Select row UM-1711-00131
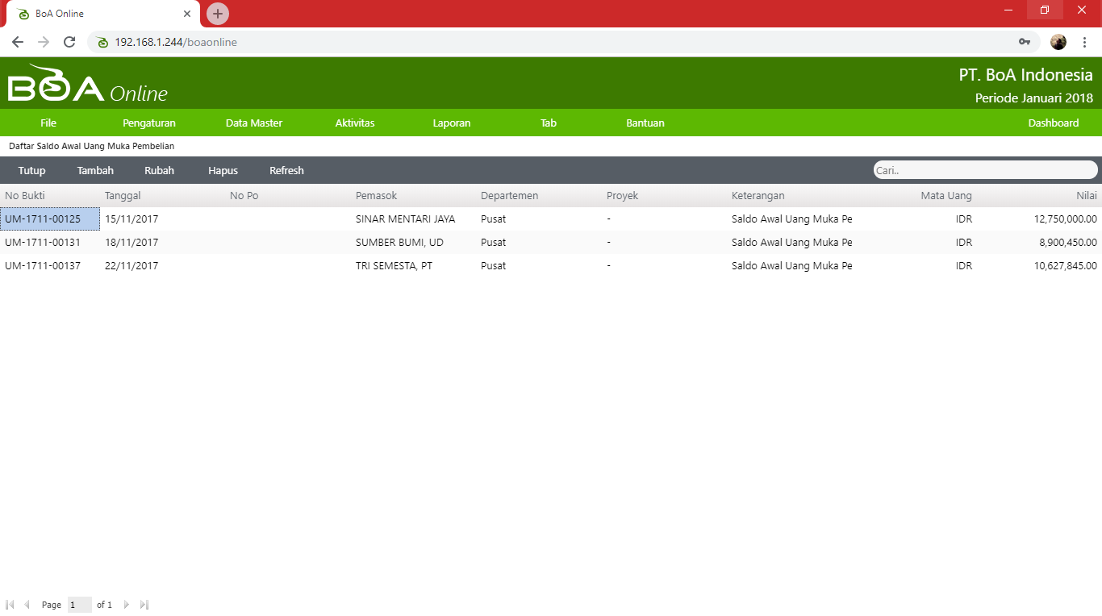 (x=43, y=243)
